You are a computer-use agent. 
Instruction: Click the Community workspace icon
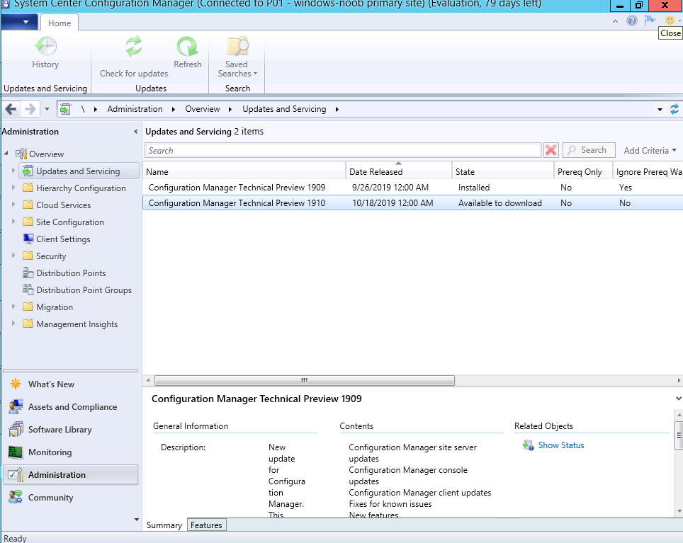pyautogui.click(x=16, y=497)
